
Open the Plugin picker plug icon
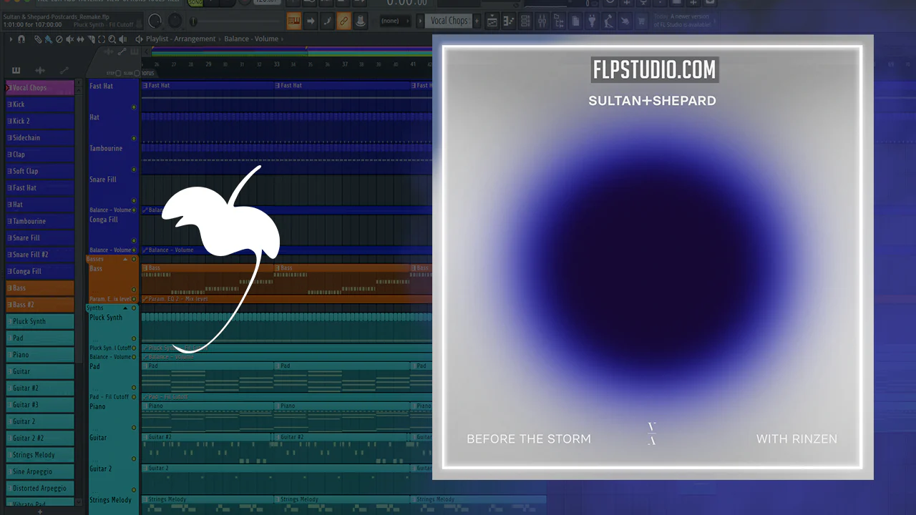click(x=592, y=21)
